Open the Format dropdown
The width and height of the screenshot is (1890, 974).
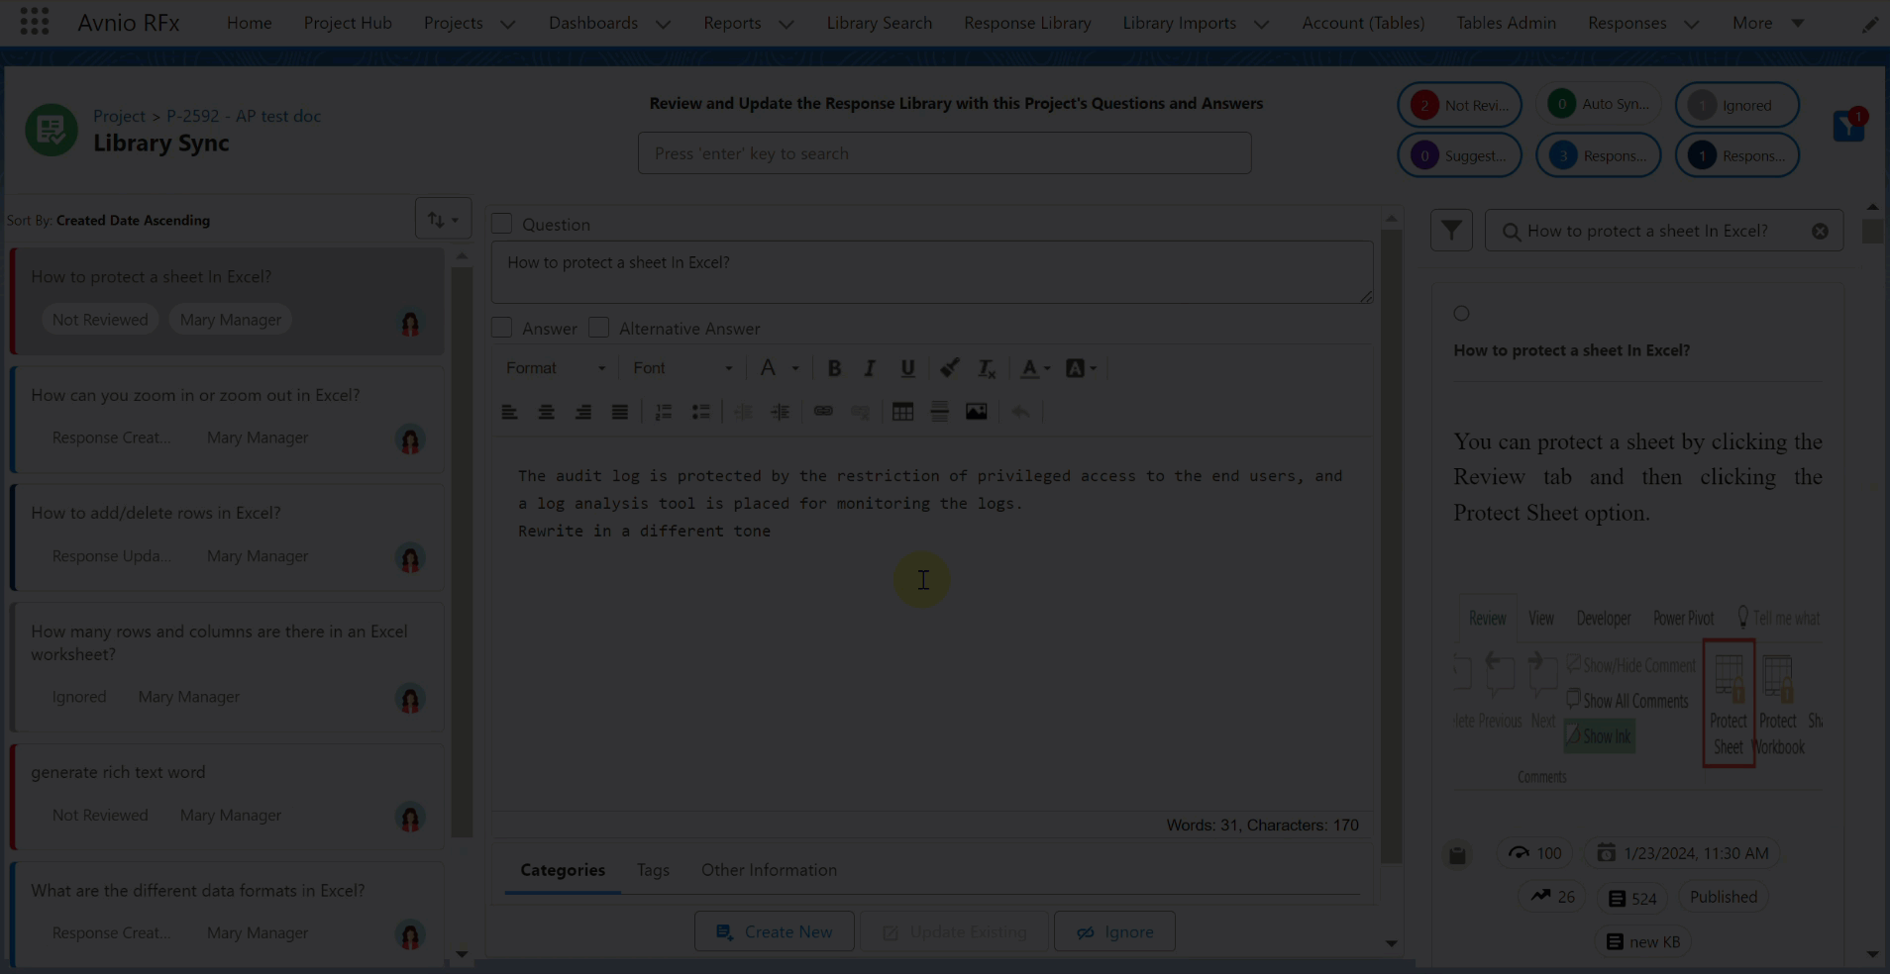(x=555, y=368)
